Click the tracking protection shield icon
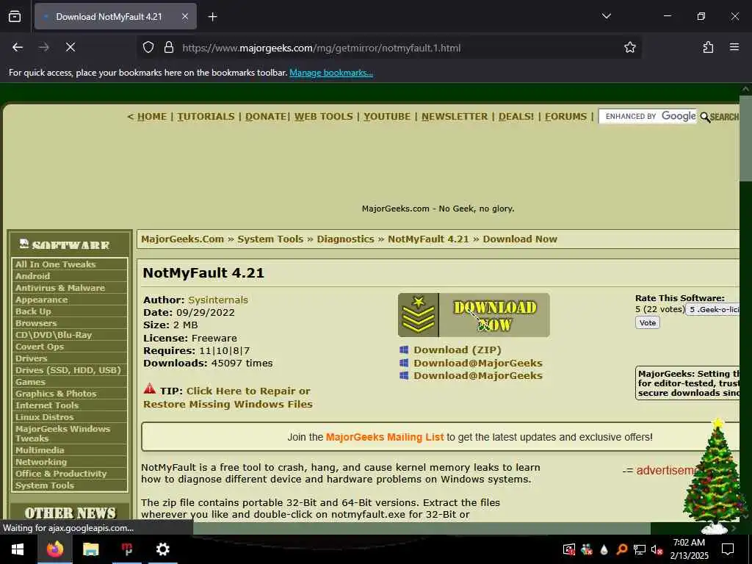This screenshot has height=564, width=752. 148,48
